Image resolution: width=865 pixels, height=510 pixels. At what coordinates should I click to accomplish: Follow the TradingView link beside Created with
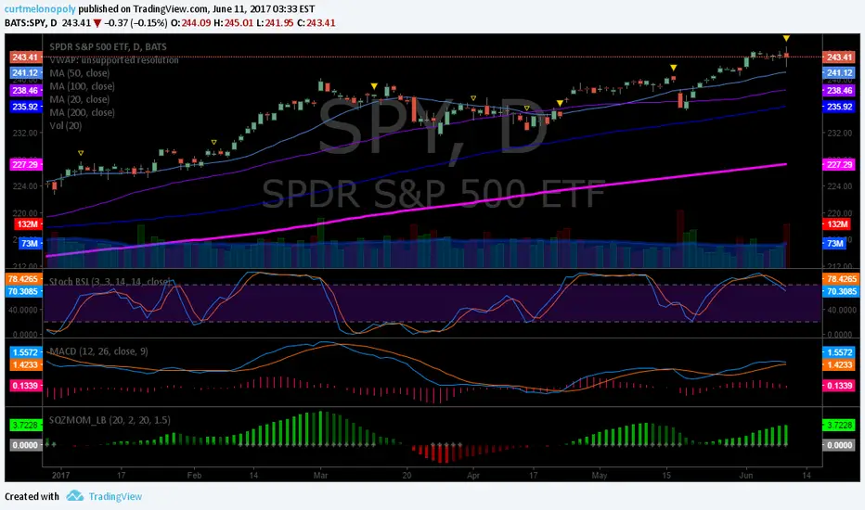click(x=115, y=496)
